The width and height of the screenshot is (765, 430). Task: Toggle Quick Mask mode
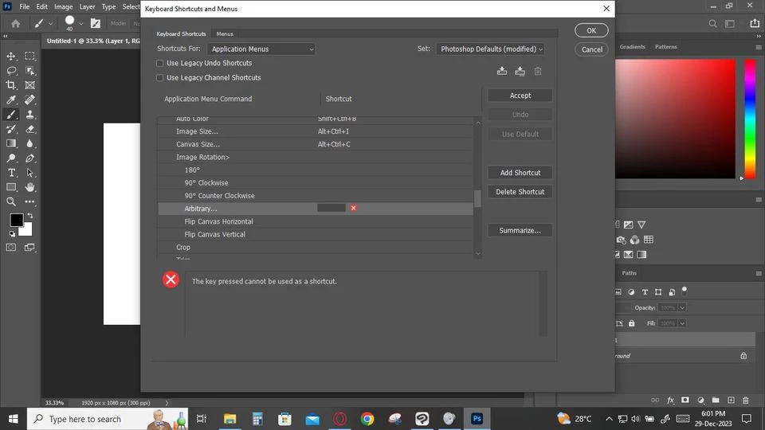10,247
